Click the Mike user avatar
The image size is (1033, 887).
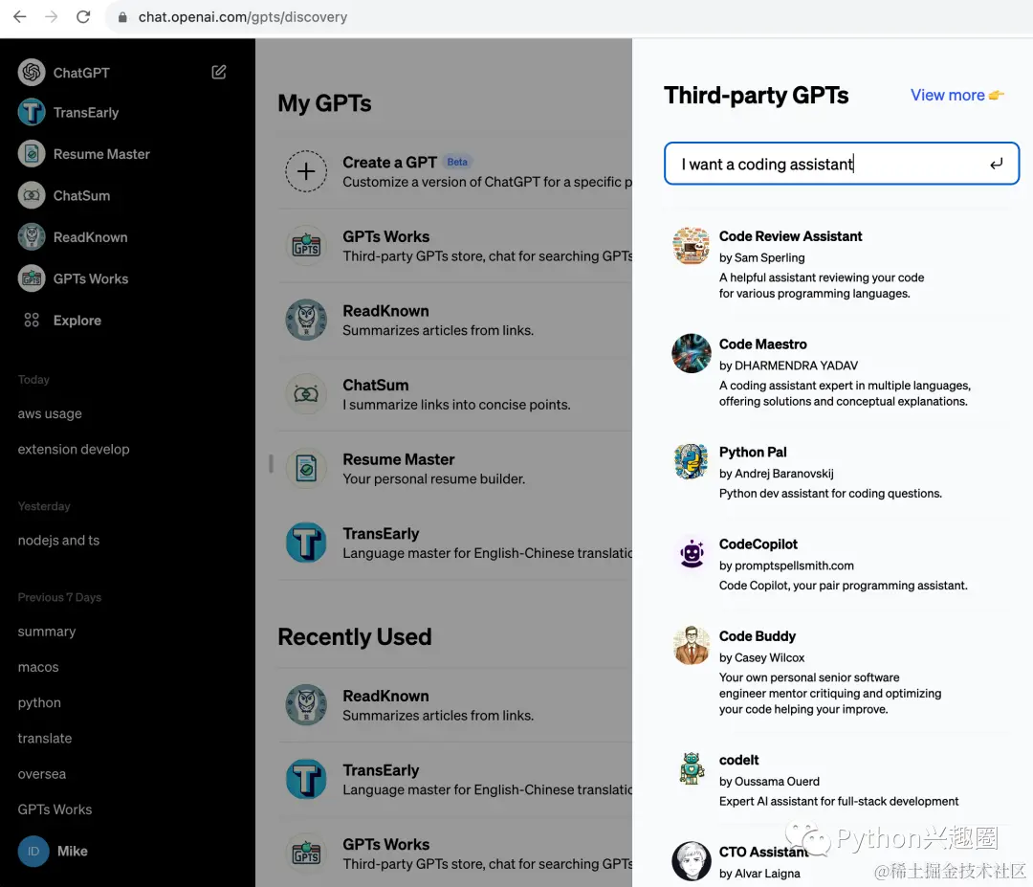(33, 852)
